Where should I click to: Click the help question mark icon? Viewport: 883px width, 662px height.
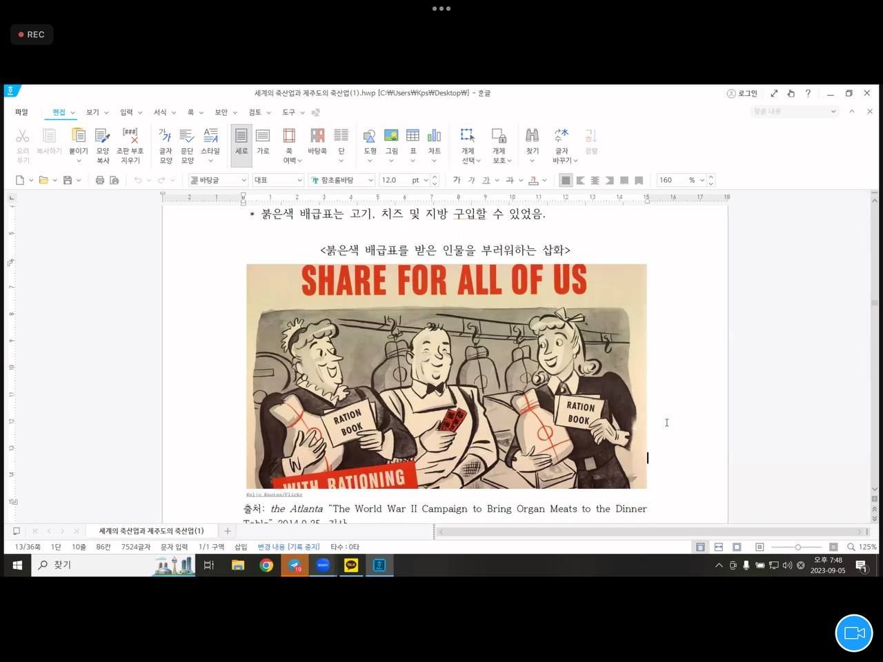click(x=808, y=93)
